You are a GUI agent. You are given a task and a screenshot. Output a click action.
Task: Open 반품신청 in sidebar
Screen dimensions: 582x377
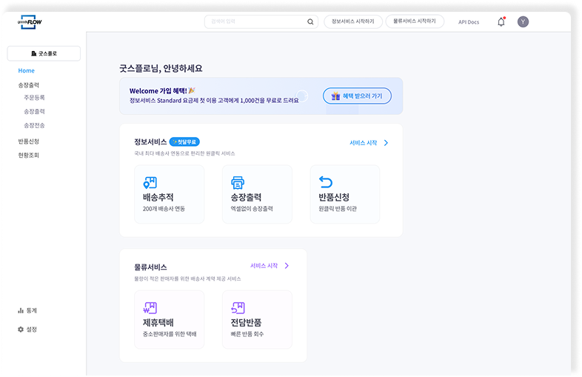click(29, 141)
